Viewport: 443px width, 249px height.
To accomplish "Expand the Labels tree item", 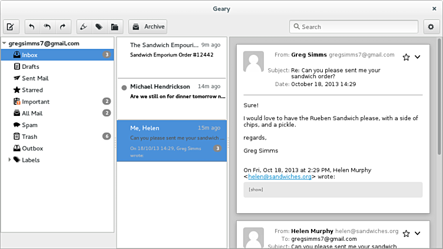I will click(x=9, y=160).
